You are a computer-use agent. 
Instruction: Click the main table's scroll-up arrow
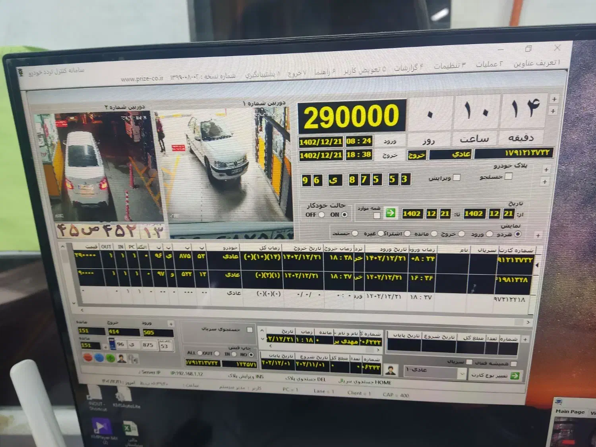(x=63, y=247)
